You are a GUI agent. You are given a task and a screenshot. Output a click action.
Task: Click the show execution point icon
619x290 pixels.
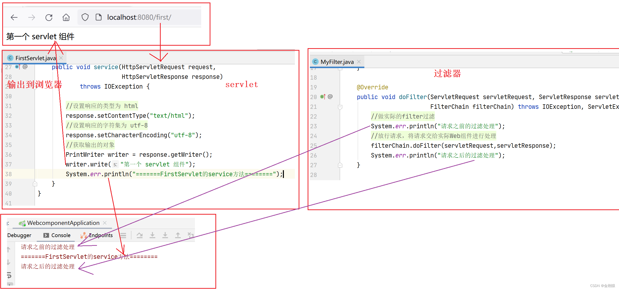pos(123,235)
